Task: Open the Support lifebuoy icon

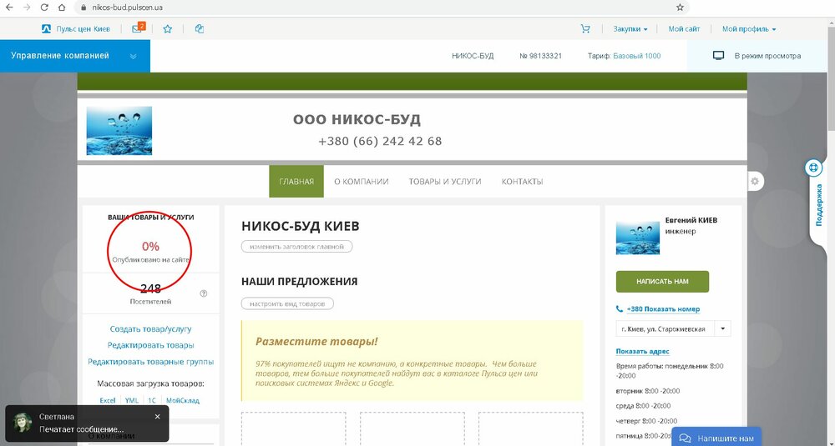Action: (x=813, y=168)
